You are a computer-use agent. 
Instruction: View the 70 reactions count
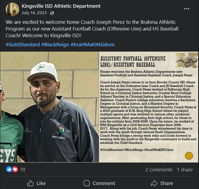[23, 170]
